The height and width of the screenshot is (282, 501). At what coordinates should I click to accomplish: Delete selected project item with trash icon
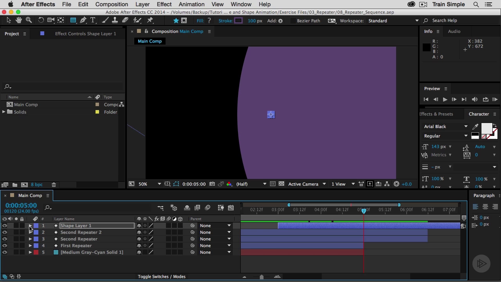(54, 185)
